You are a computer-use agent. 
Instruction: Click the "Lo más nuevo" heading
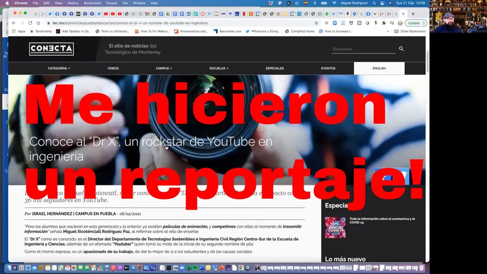point(345,259)
